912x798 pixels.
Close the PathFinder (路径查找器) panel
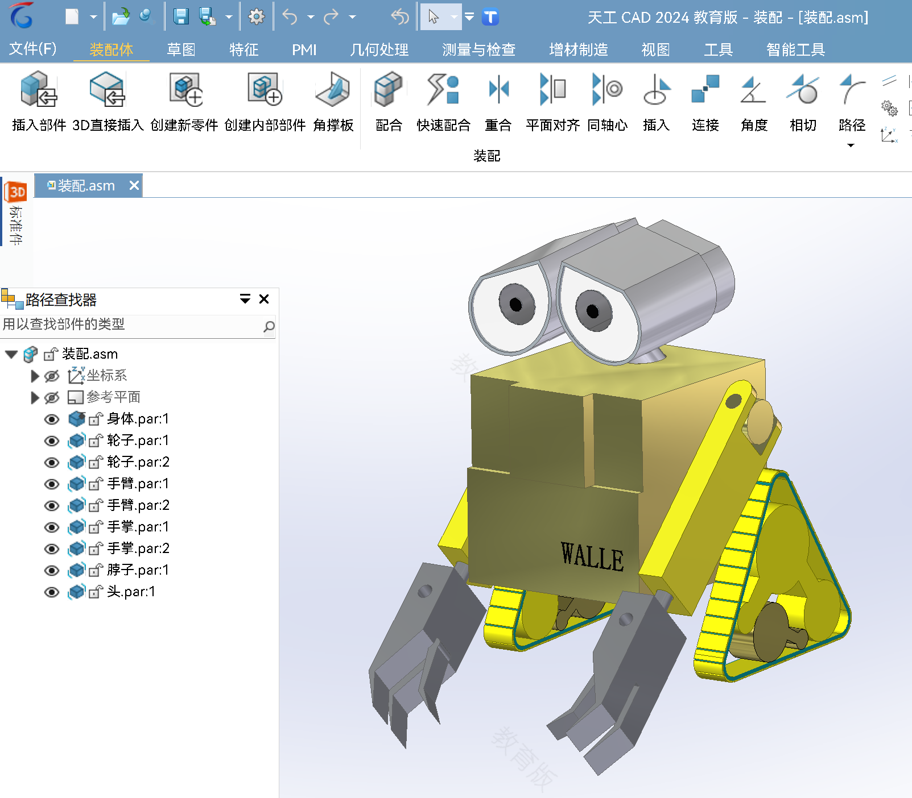click(x=264, y=299)
